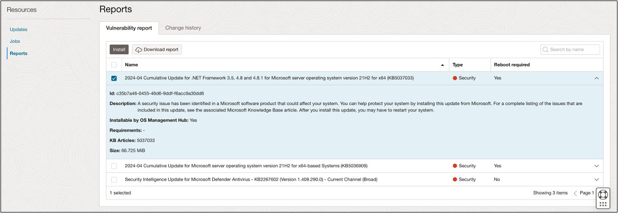Click red Security icon for Defender update
Screen dimensions: 618x213
(455, 179)
